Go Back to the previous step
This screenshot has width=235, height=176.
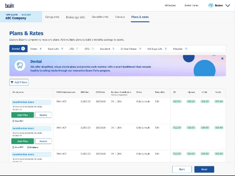tap(182, 169)
